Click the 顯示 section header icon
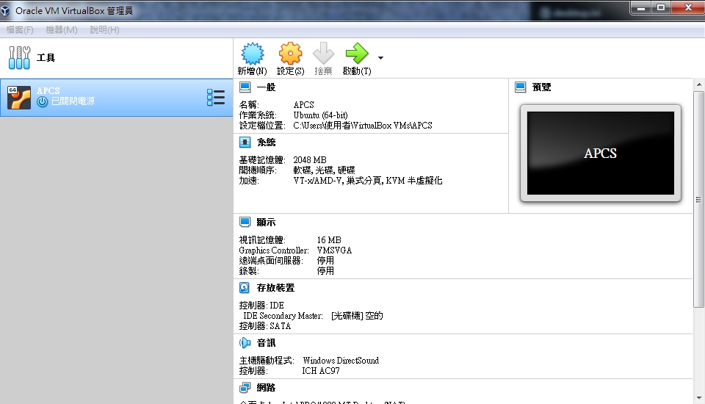705x404 pixels. pyautogui.click(x=245, y=222)
